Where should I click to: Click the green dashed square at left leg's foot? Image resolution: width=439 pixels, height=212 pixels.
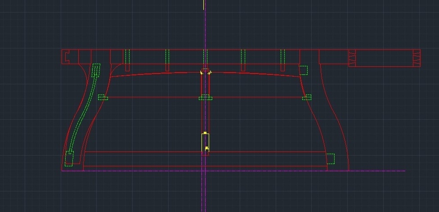pyautogui.click(x=69, y=159)
